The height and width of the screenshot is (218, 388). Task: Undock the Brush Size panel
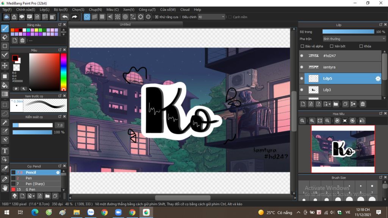(x=381, y=177)
